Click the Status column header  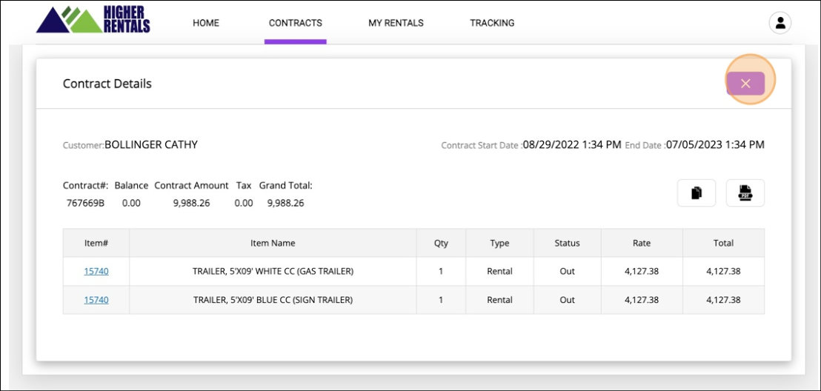[567, 243]
